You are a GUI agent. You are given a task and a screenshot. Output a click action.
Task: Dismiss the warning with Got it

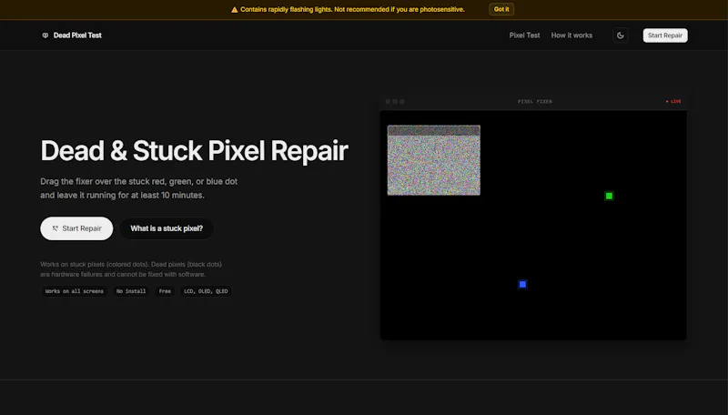[x=501, y=9]
